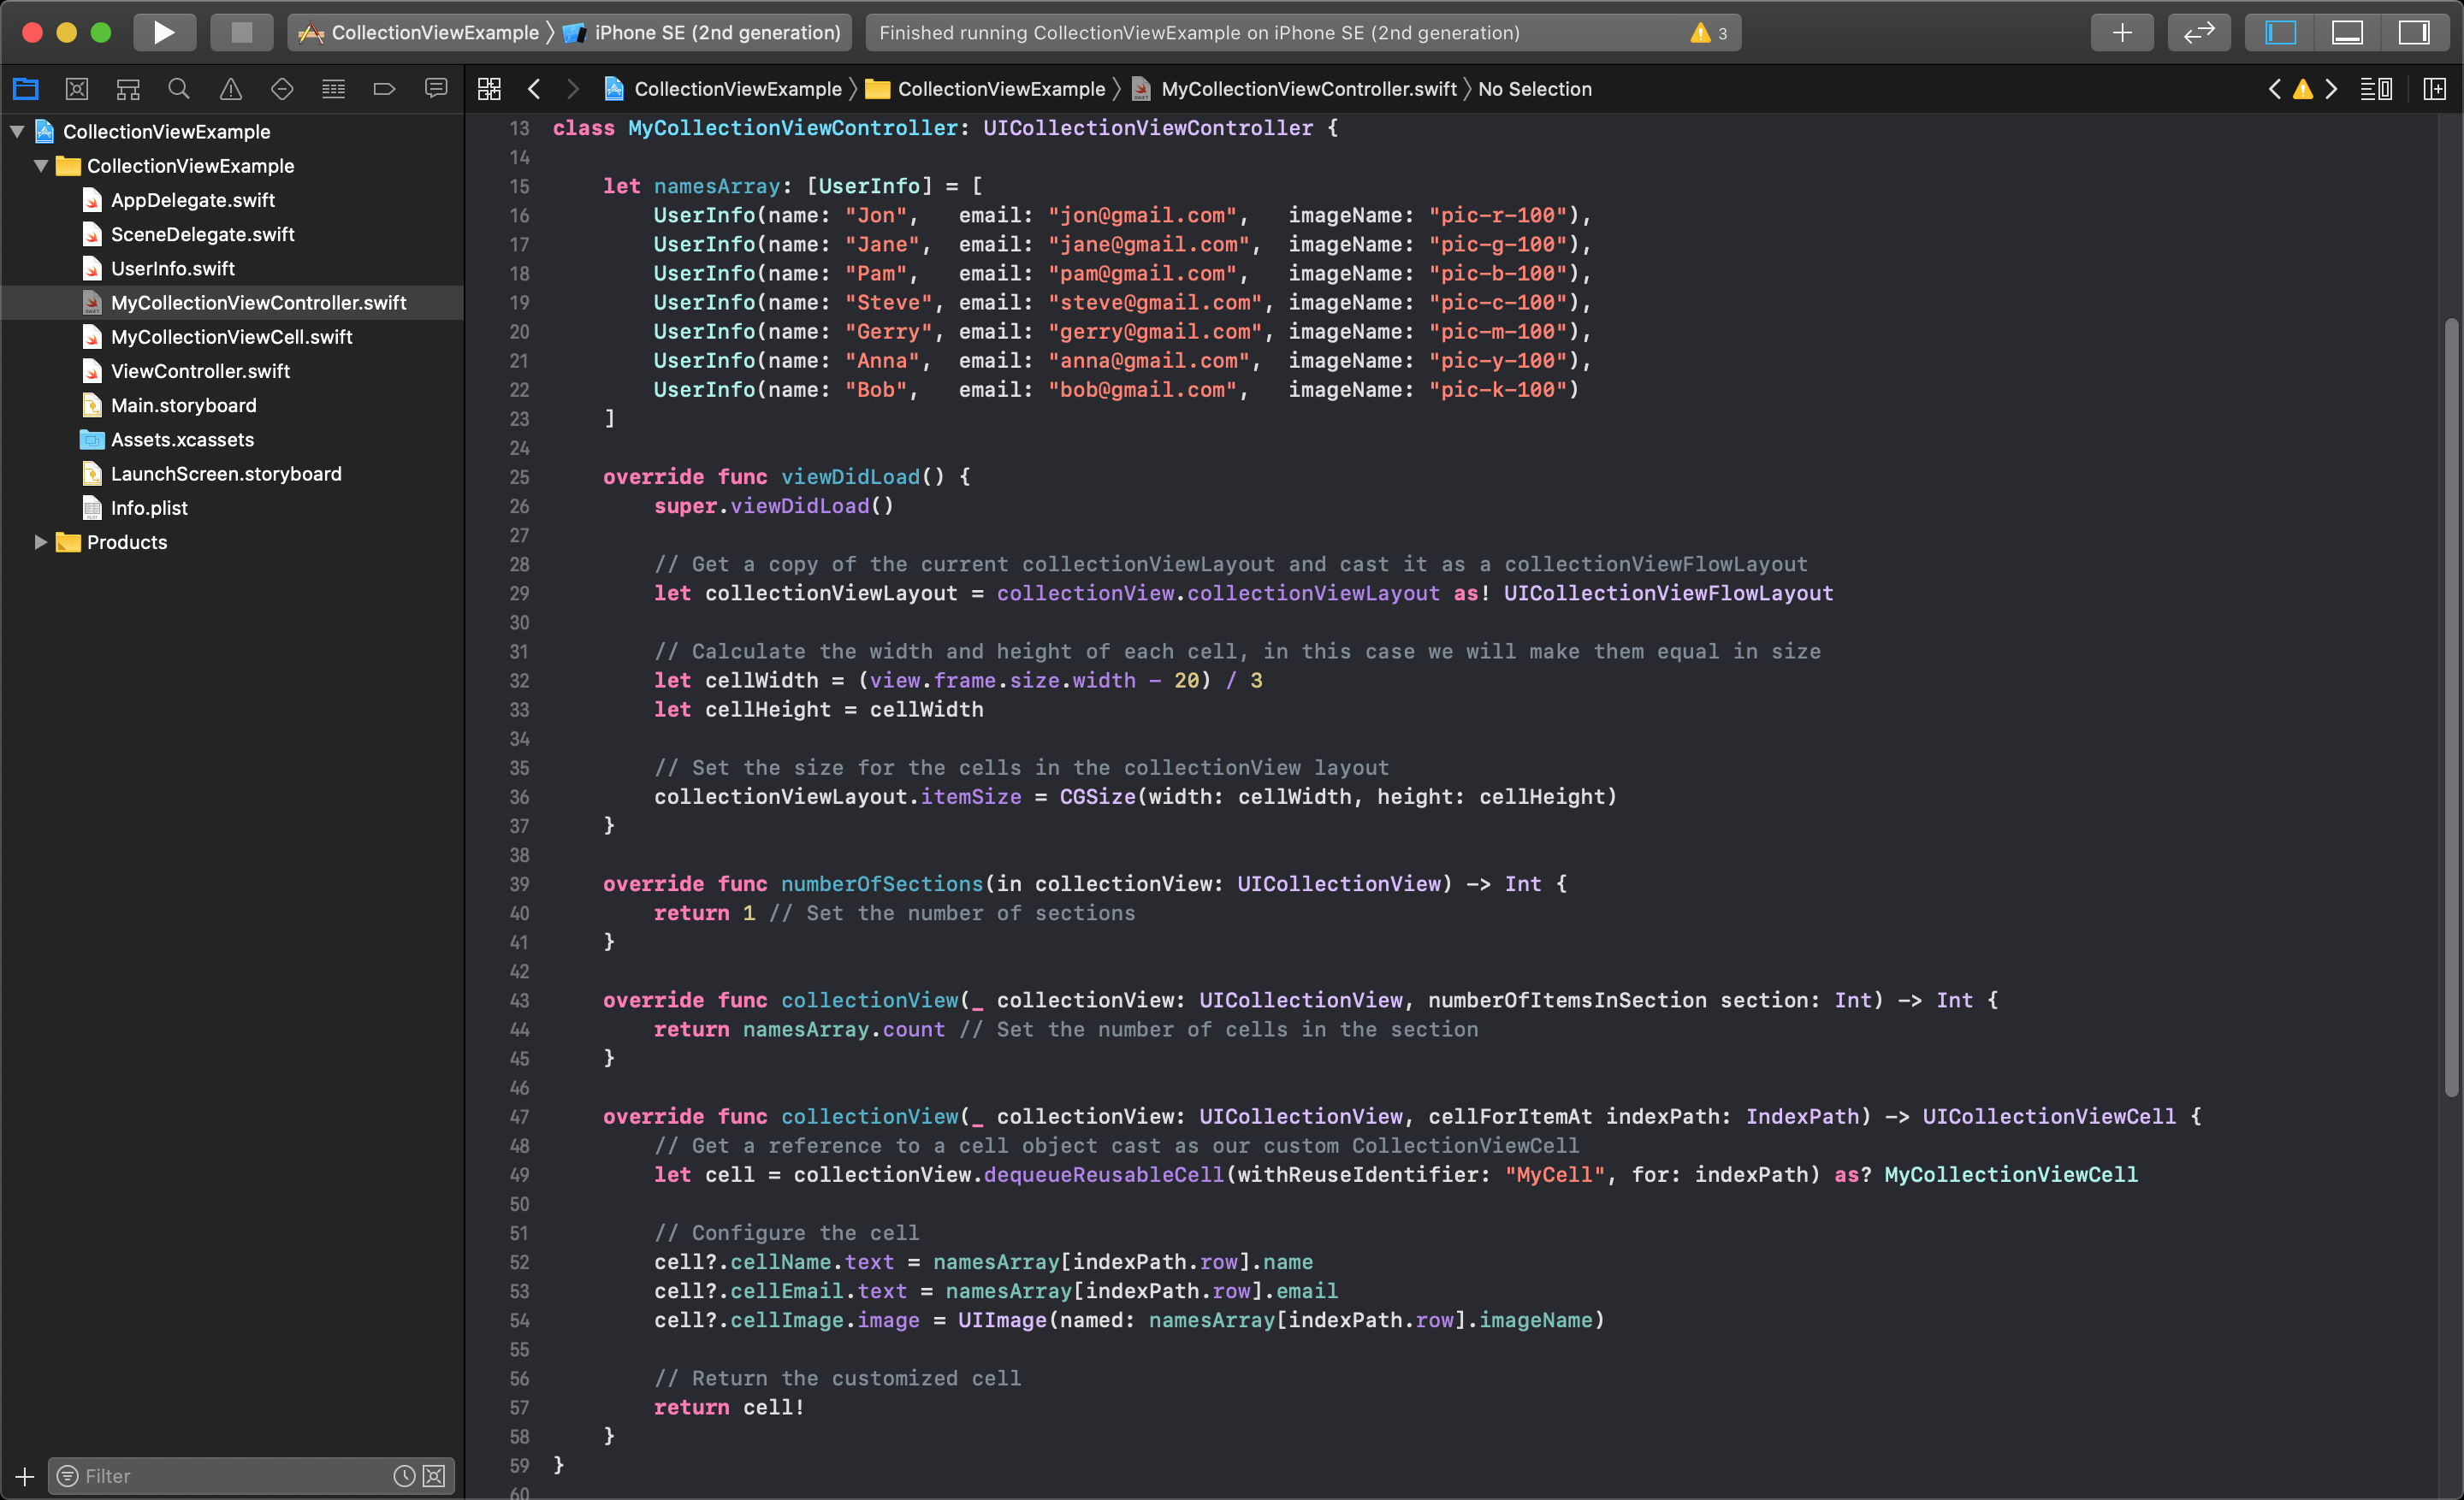Image resolution: width=2464 pixels, height=1500 pixels.
Task: Go back in editor history
Action: 534,89
